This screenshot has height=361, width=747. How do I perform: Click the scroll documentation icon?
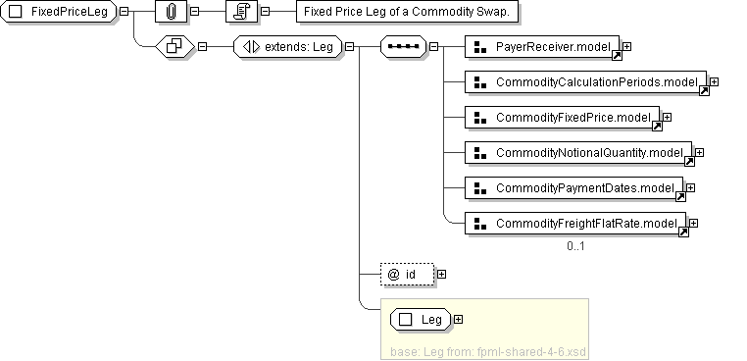coord(241,12)
